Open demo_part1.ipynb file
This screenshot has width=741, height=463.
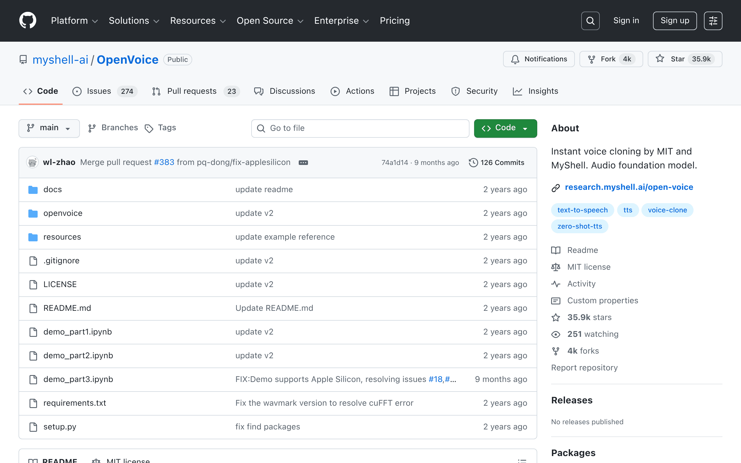pyautogui.click(x=78, y=332)
